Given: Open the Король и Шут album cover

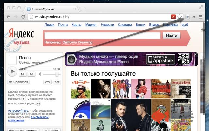Looking at the screenshot, I should click(181, 88).
